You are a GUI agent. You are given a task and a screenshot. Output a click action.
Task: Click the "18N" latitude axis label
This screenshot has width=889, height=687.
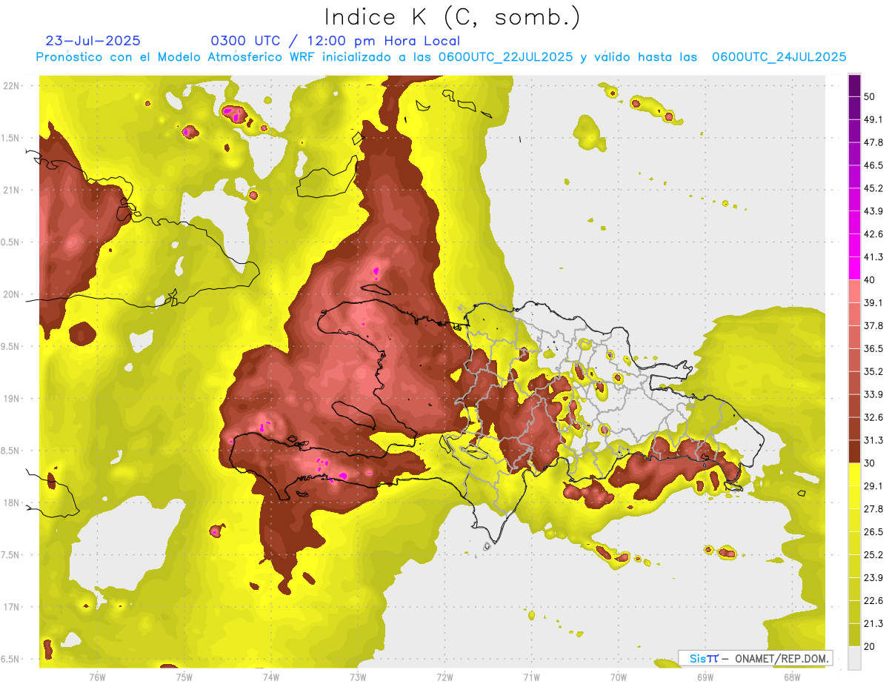pyautogui.click(x=13, y=503)
